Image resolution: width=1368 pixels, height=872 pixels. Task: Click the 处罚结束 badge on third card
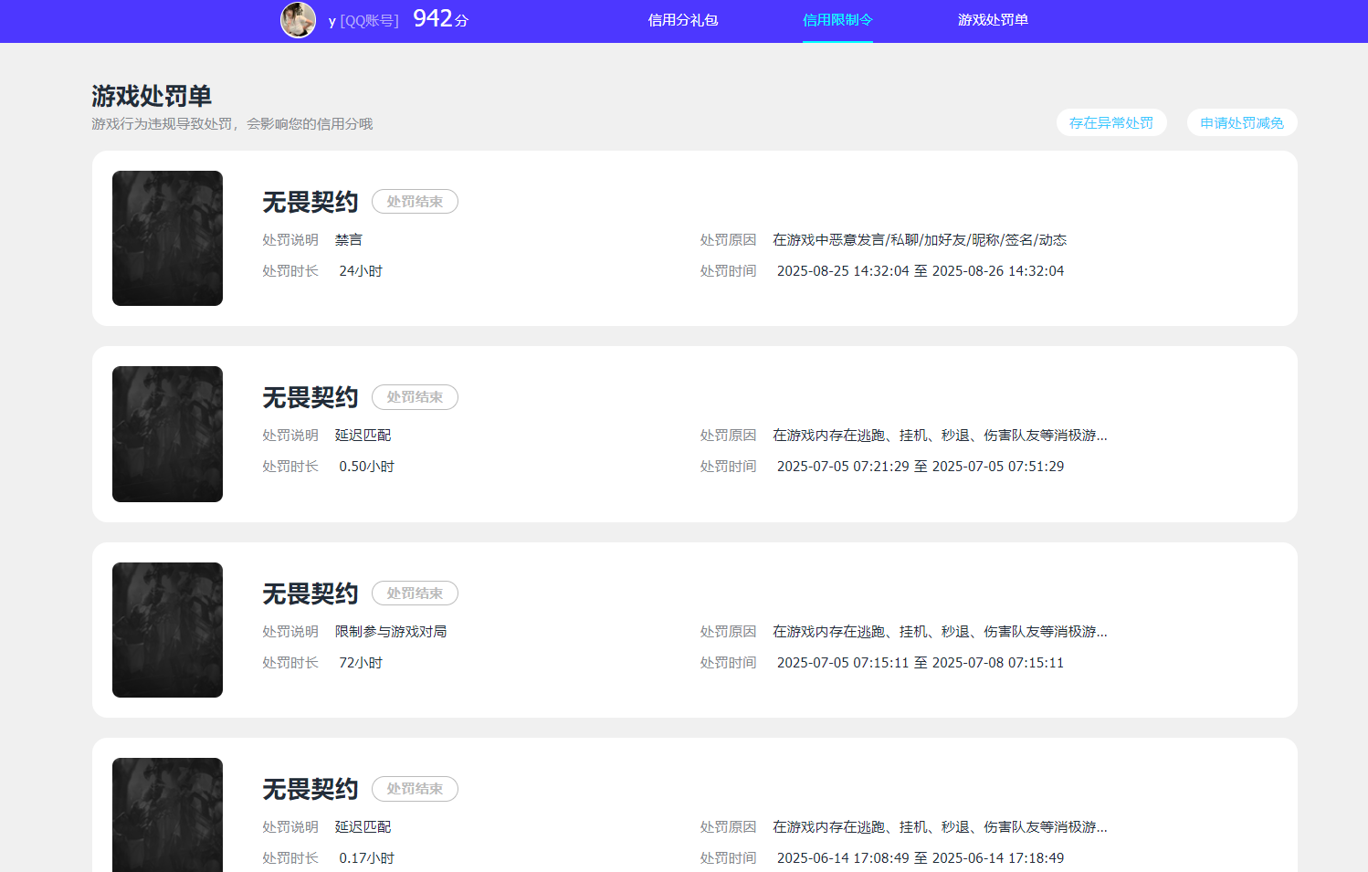415,593
